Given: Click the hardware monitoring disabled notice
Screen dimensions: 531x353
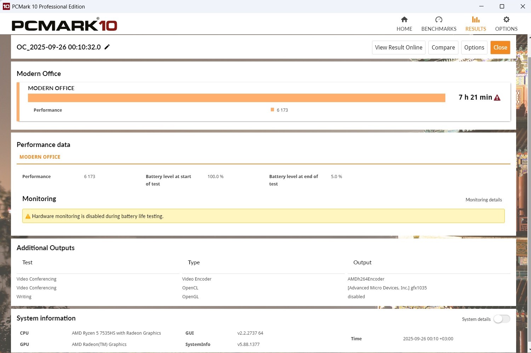Looking at the screenshot, I should click(263, 216).
